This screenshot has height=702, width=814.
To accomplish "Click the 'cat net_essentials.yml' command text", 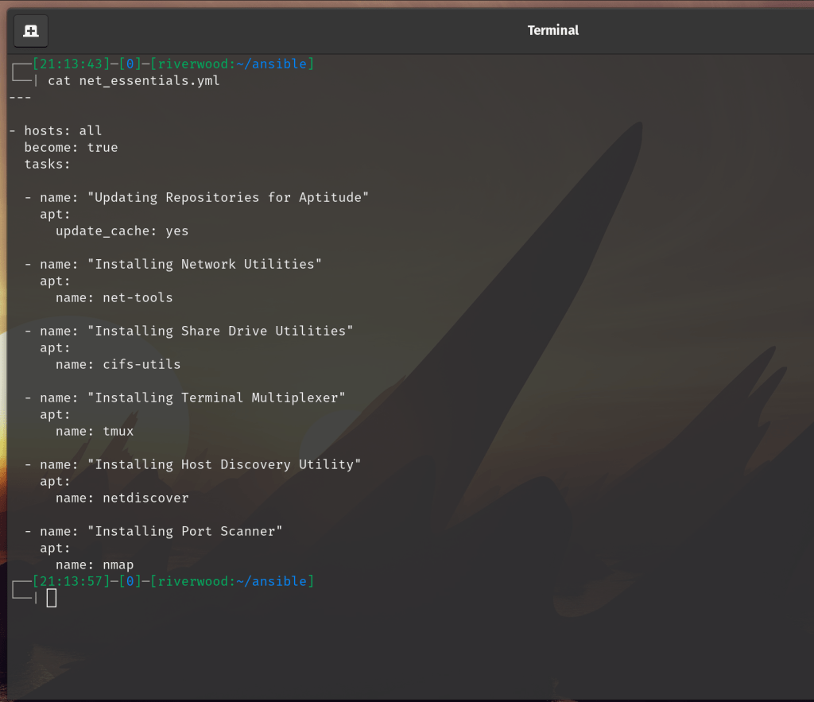I will [x=134, y=80].
